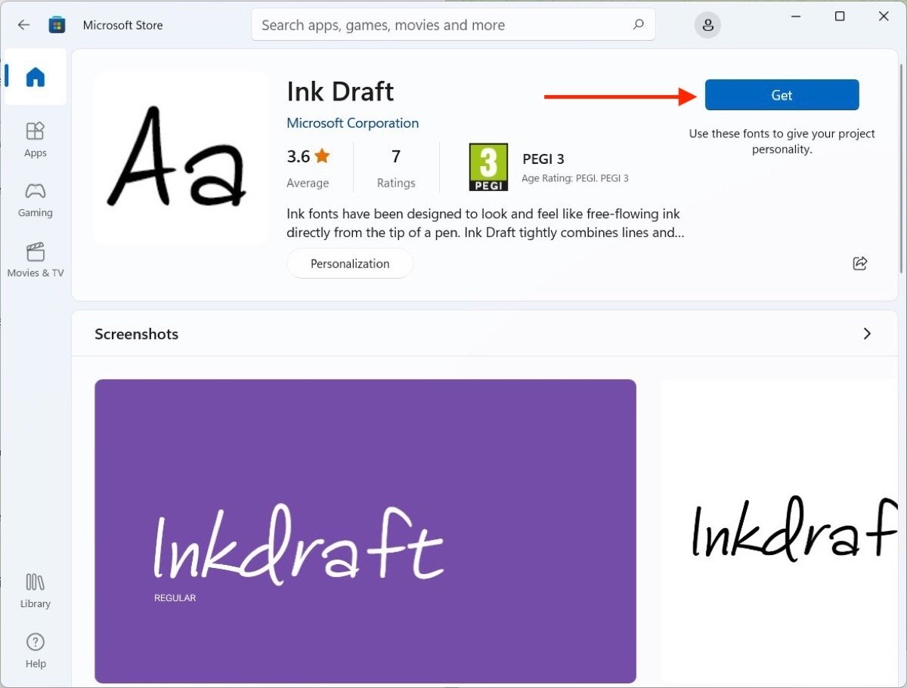Open Help from the sidebar
907x688 pixels.
(36, 651)
